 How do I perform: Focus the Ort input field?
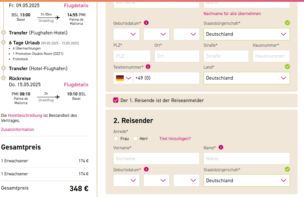[x=177, y=56]
